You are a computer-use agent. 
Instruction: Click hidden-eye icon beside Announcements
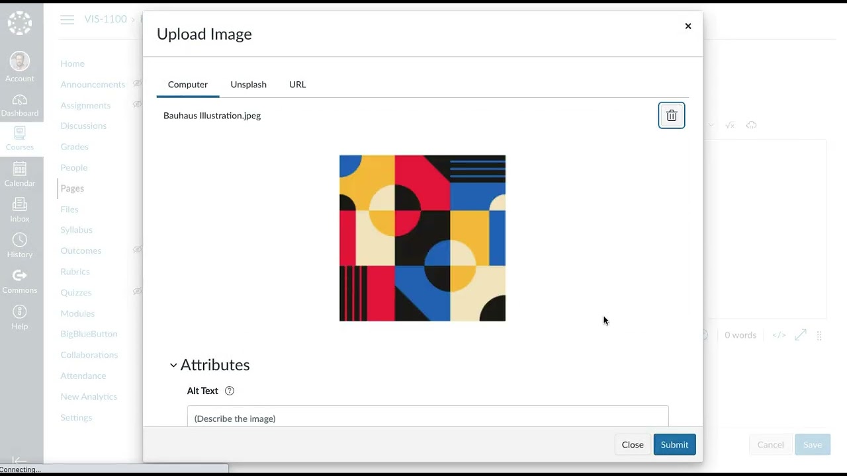pos(138,84)
